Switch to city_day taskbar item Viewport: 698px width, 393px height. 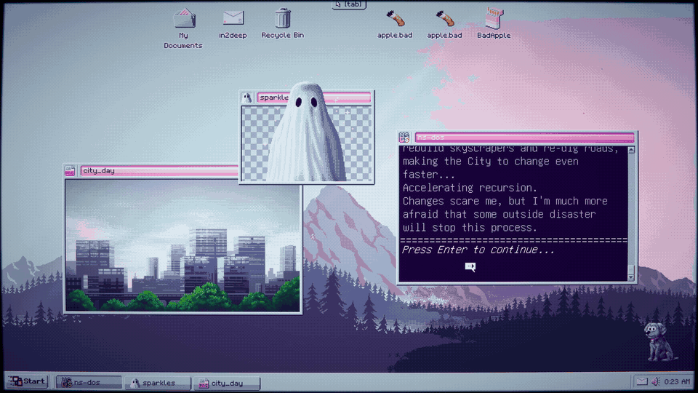(x=227, y=383)
